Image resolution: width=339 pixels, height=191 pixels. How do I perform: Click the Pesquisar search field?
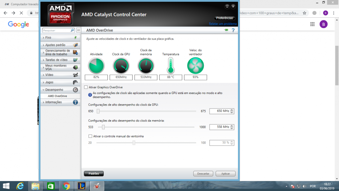pos(56,30)
